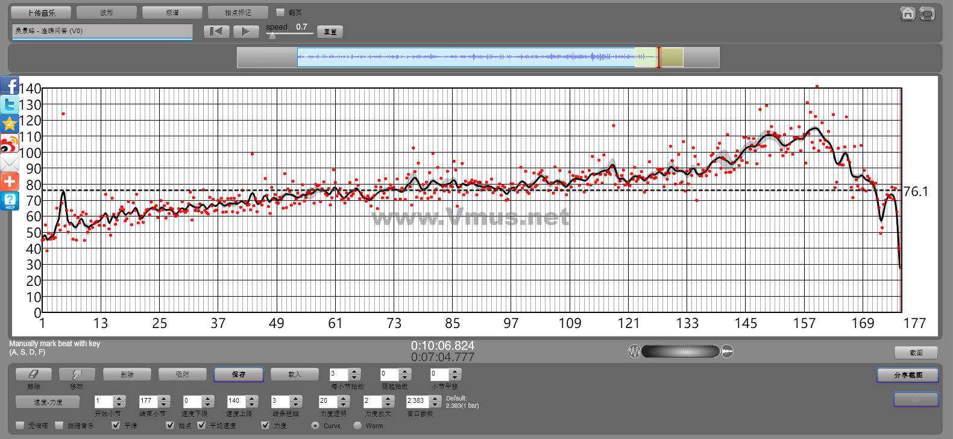Select the move (移动) tool icon
Viewport: 953px width, 439px height.
pos(77,374)
